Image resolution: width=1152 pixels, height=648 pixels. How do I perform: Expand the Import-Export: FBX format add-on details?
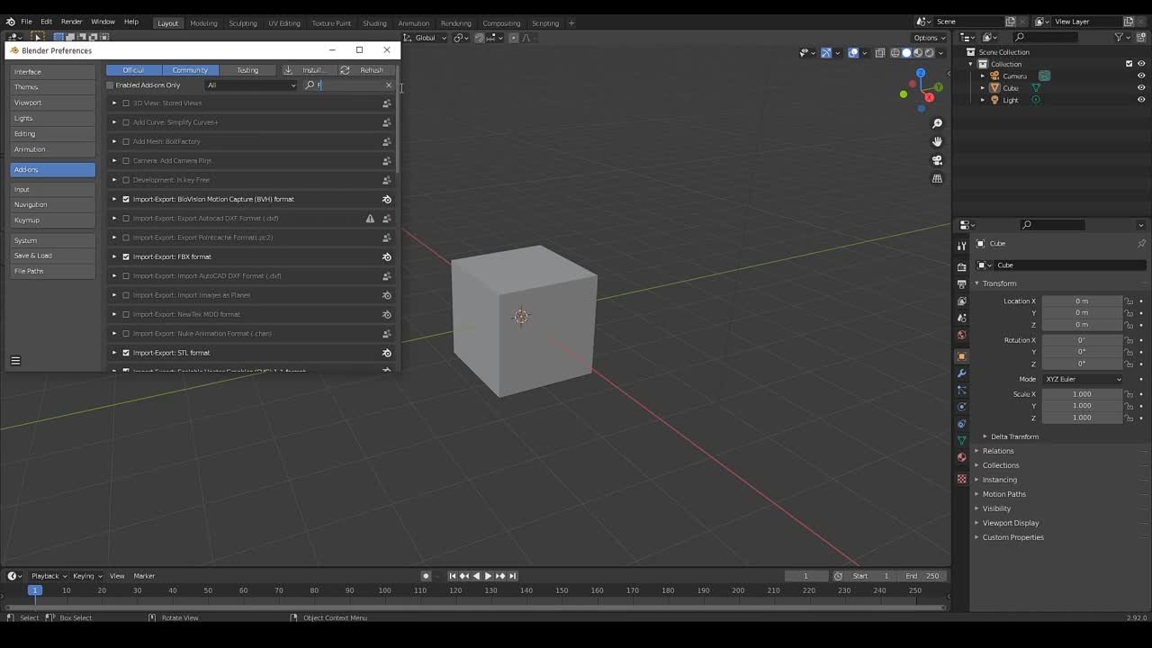(x=114, y=256)
